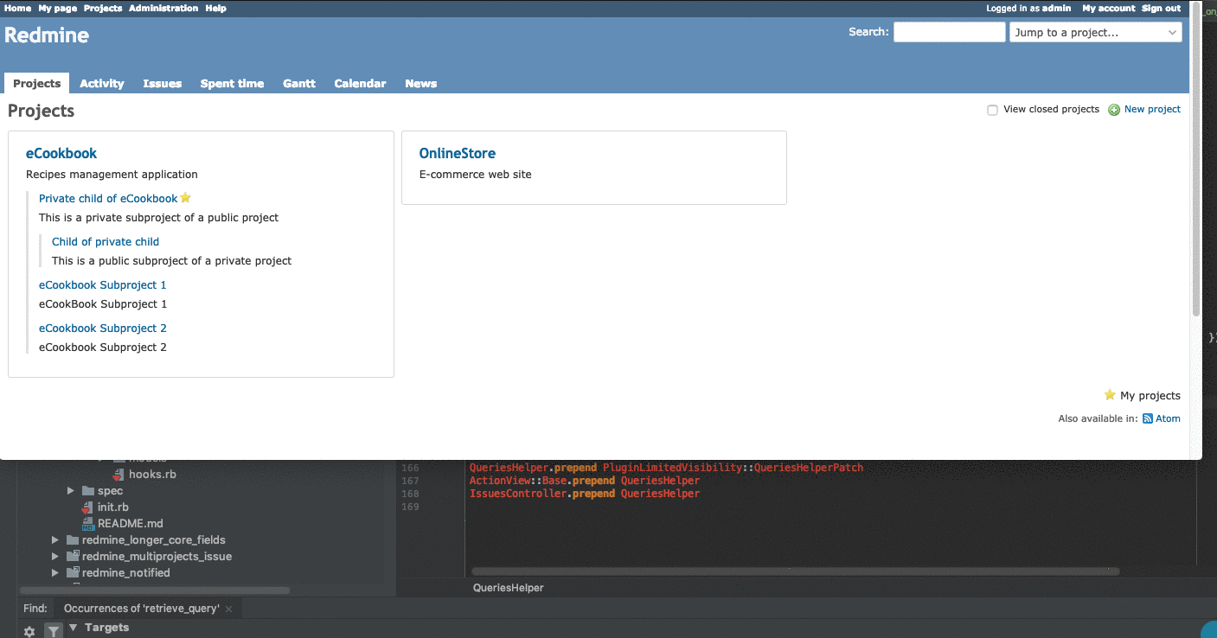
Task: Open the Child of private child link
Action: [106, 241]
